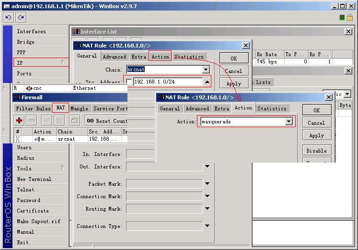Screen dimensions: 358x250
Task: Click the Connection Type input field
Action: coord(164,226)
